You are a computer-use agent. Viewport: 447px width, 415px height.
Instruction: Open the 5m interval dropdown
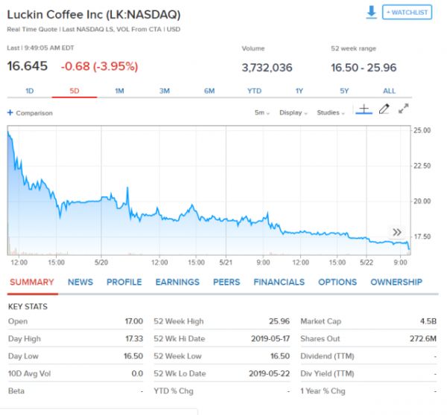(x=260, y=113)
